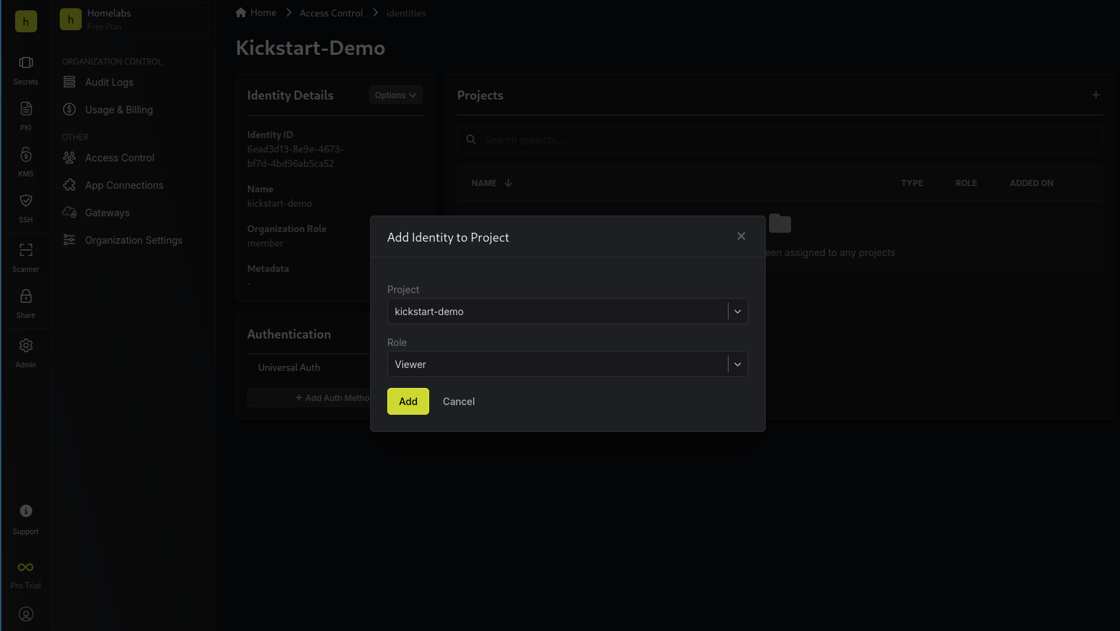Viewport: 1120px width, 631px height.
Task: Click the Add button in dialog
Action: click(408, 402)
